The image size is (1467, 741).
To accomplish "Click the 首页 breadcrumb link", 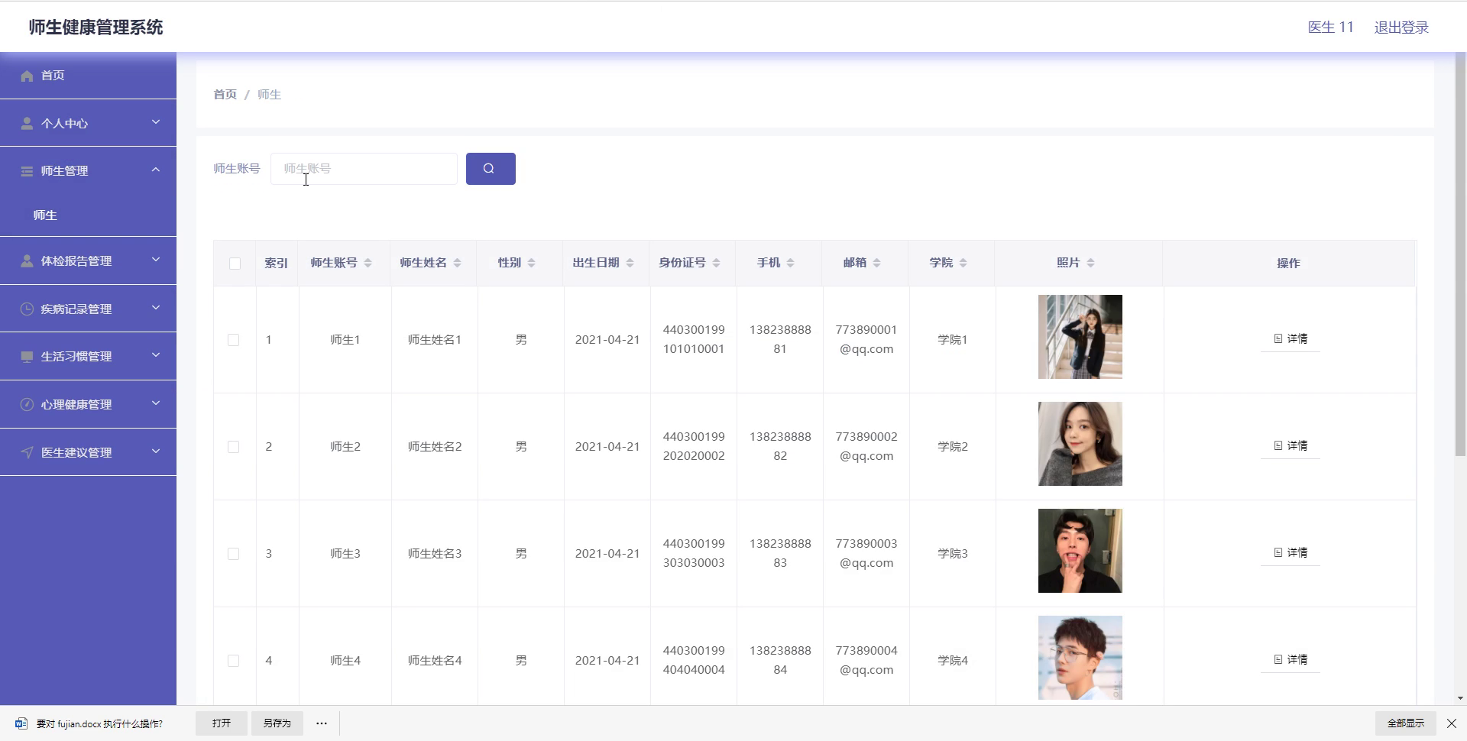I will (225, 95).
